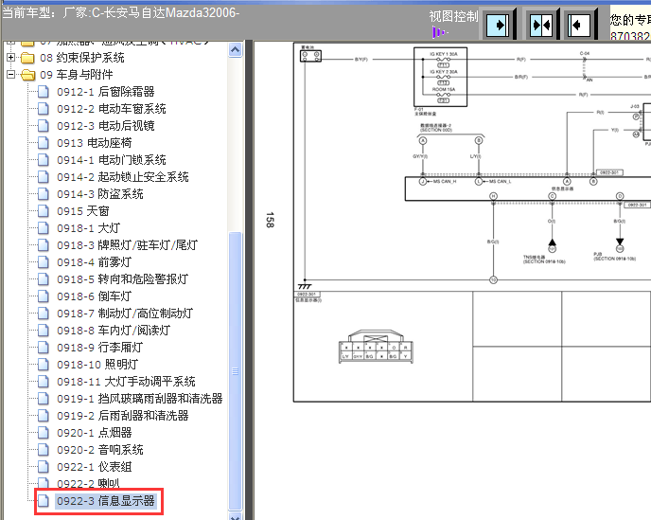Click tree panel scrollbar thumb
Screen dimensions: 651x520
[235, 370]
